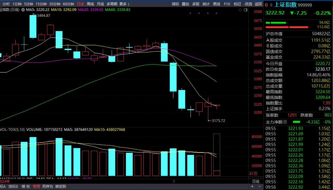Select the 模板 template tab
This screenshot has width=333, height=190.
(26, 186)
